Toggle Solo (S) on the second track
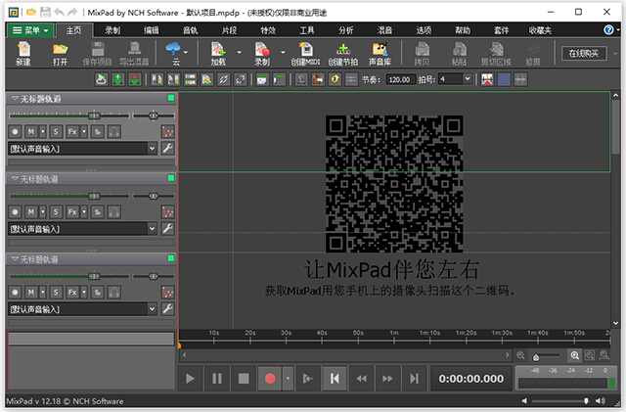Image resolution: width=626 pixels, height=412 pixels. click(x=55, y=211)
